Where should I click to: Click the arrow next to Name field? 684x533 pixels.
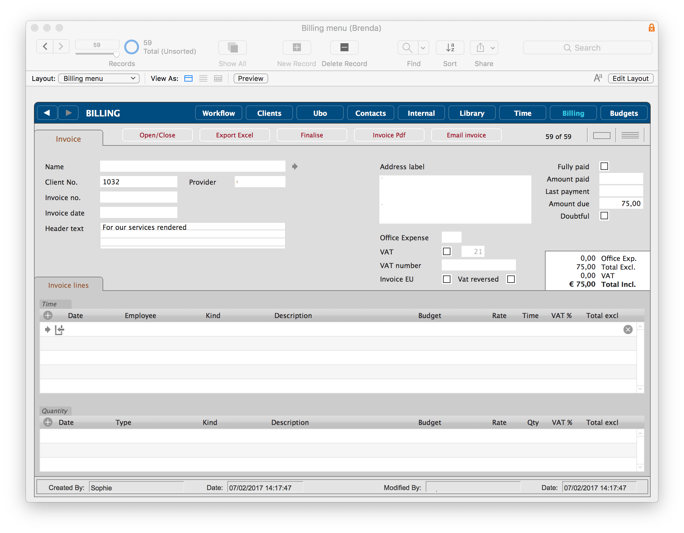pos(295,166)
